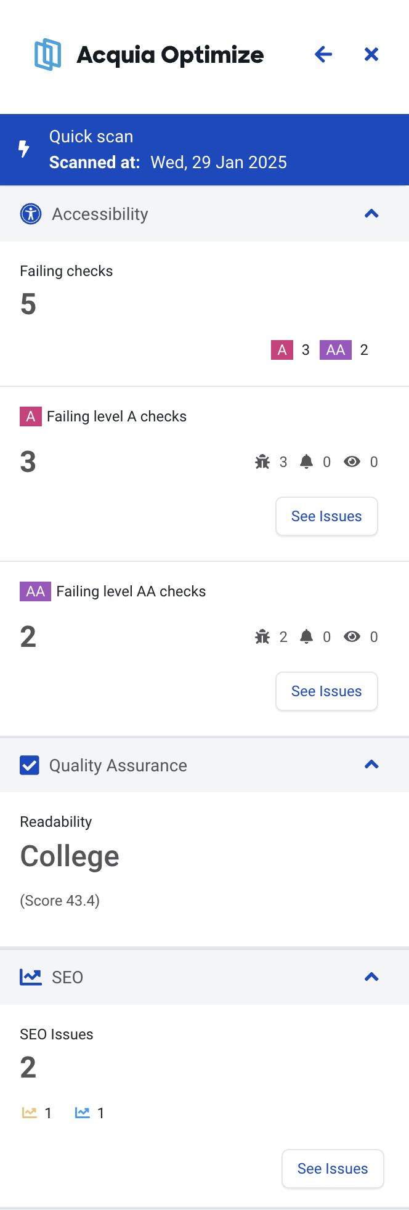Screen dimensions: 409x1210
Task: Open See Issues for level A checks
Action: (x=326, y=516)
